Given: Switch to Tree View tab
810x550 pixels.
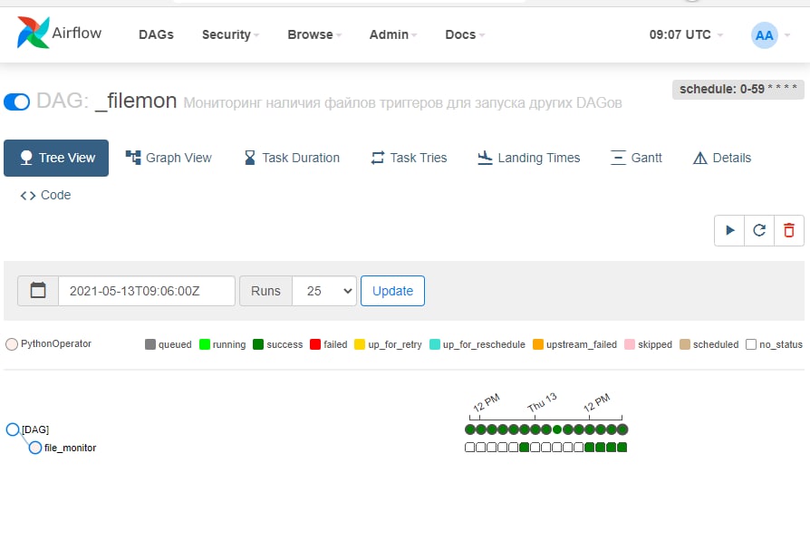Looking at the screenshot, I should pyautogui.click(x=56, y=158).
